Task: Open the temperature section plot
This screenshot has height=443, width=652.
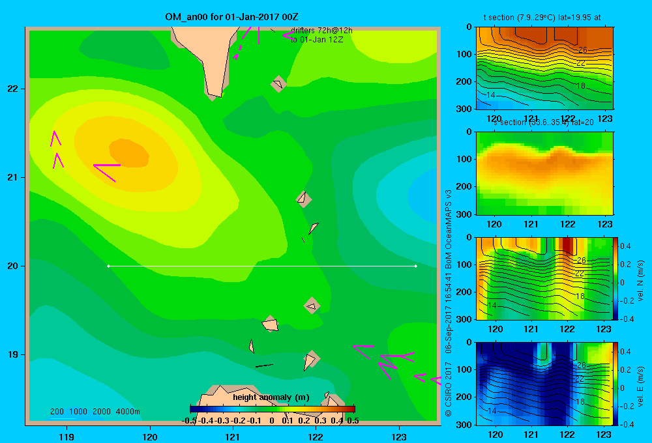Action: click(544, 68)
